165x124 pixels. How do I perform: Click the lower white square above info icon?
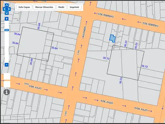coord(7,84)
